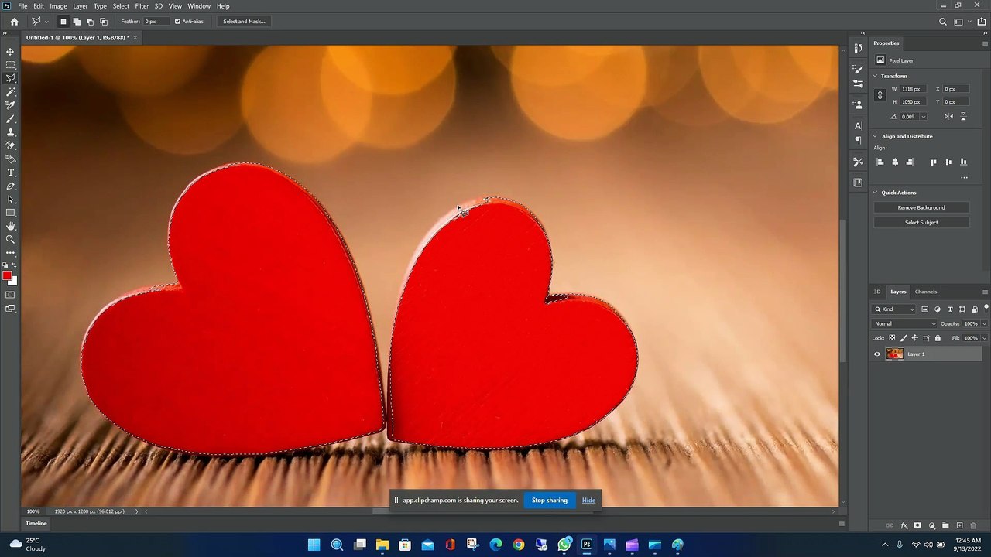Click the Stop sharing button
The width and height of the screenshot is (991, 557).
[550, 501]
